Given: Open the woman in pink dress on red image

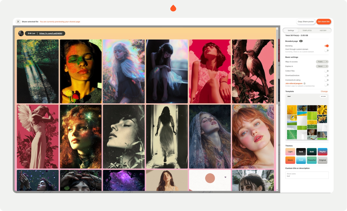Looking at the screenshot, I should coord(210,71).
